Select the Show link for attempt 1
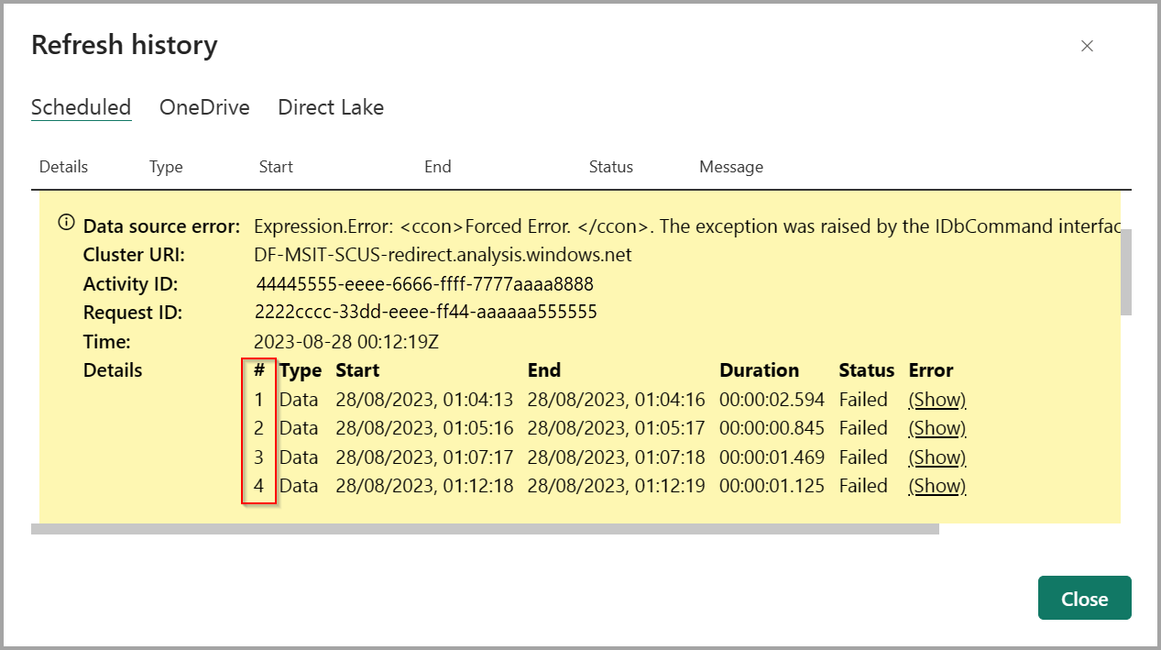This screenshot has height=650, width=1161. point(936,399)
